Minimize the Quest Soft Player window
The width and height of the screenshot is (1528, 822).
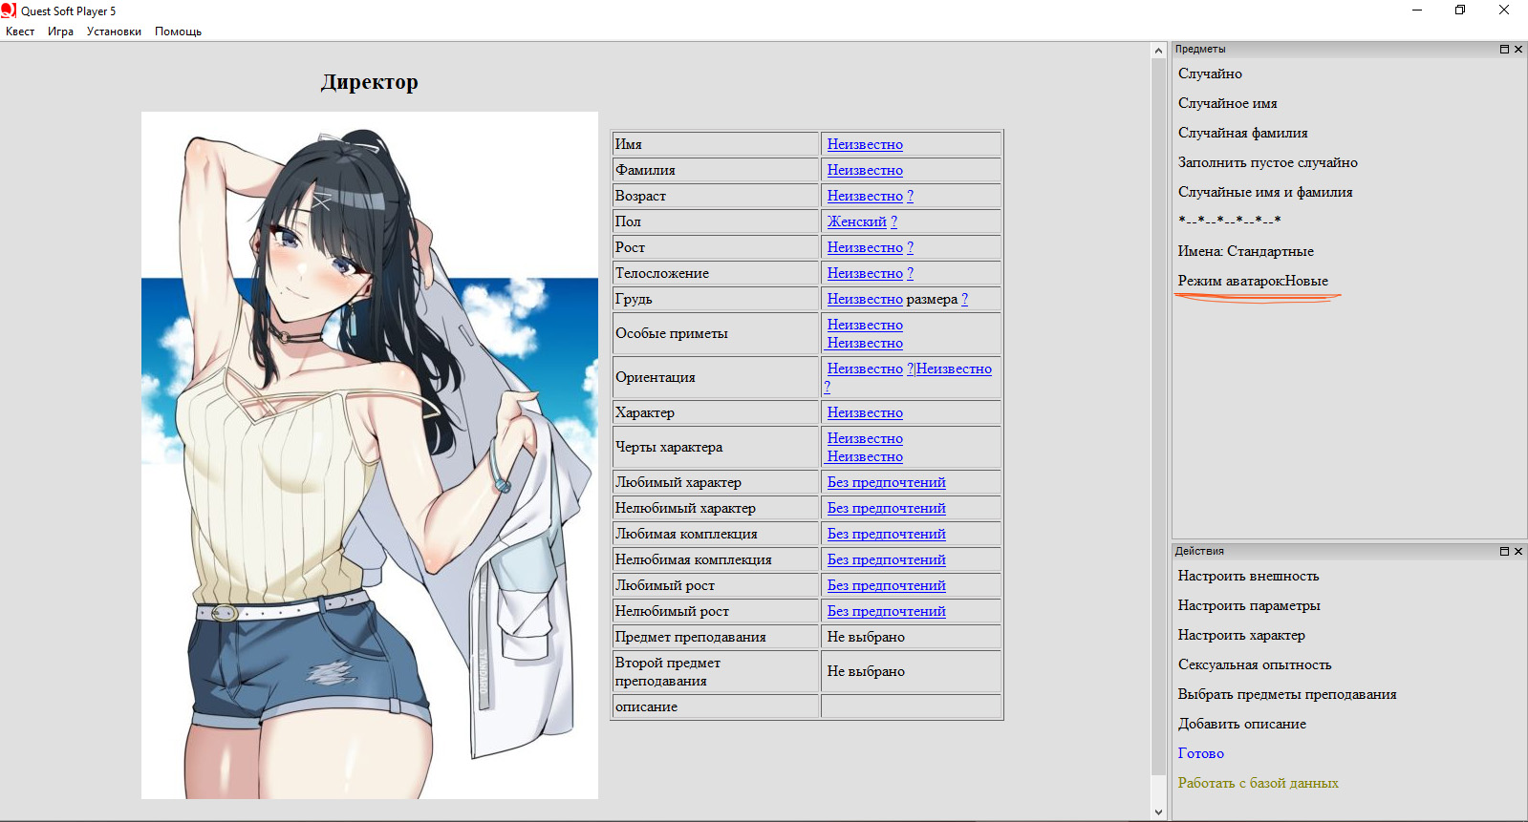[1417, 11]
